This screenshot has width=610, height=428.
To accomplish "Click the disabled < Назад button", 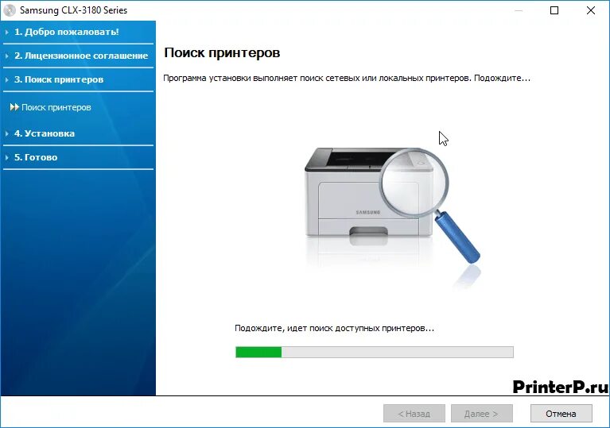I will tap(414, 414).
